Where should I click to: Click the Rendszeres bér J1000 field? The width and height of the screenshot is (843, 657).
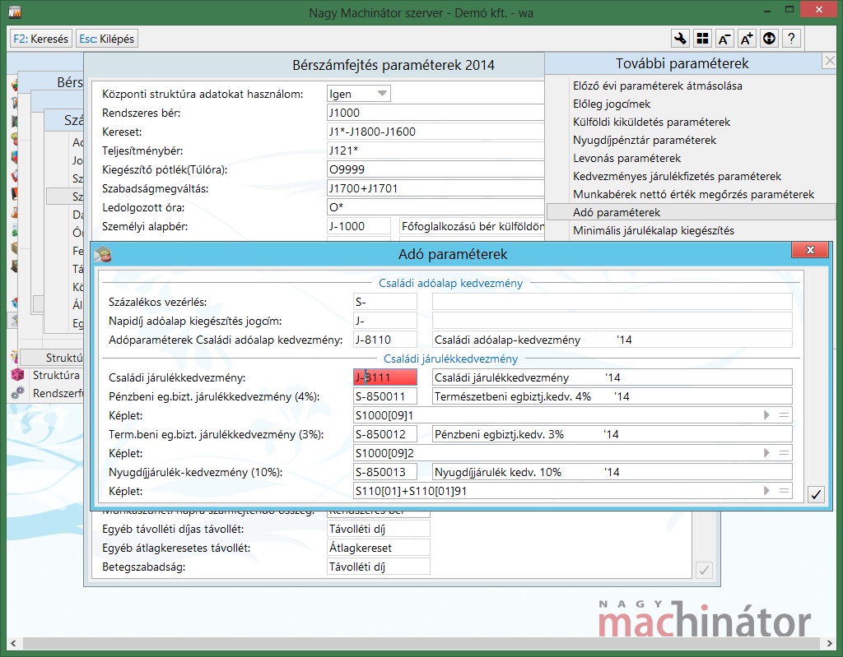436,113
